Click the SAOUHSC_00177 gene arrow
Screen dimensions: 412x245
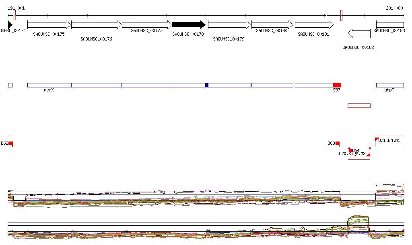pyautogui.click(x=147, y=25)
